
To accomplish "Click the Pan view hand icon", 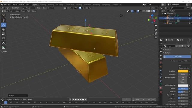I will [x=156, y=30].
